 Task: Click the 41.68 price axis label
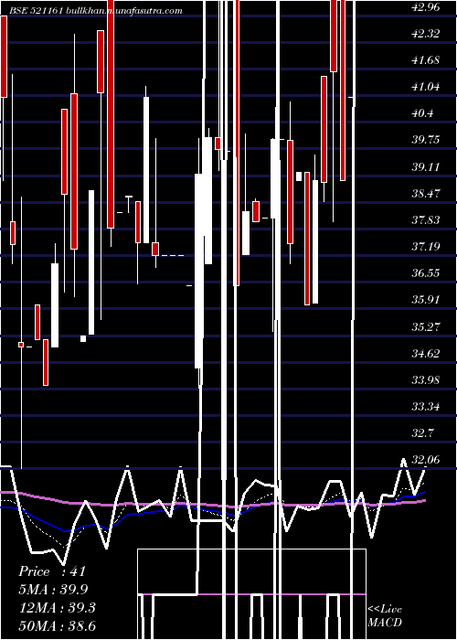pyautogui.click(x=426, y=60)
